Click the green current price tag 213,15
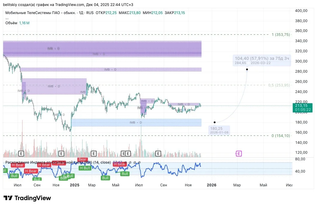The image size is (317, 207). click(302, 108)
